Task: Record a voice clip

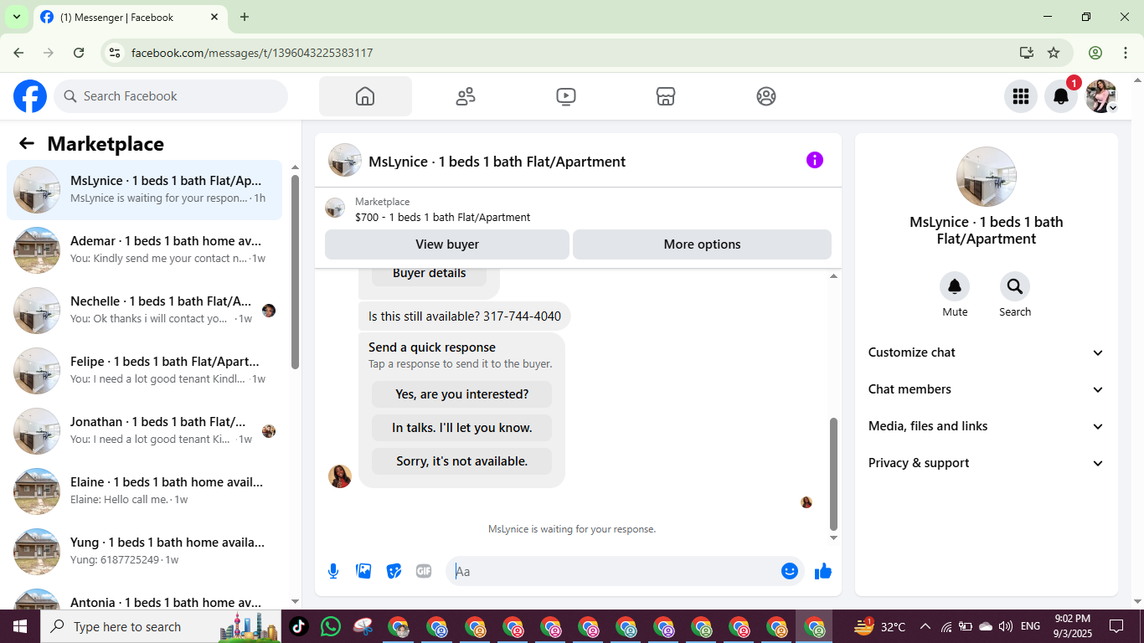Action: 333,571
